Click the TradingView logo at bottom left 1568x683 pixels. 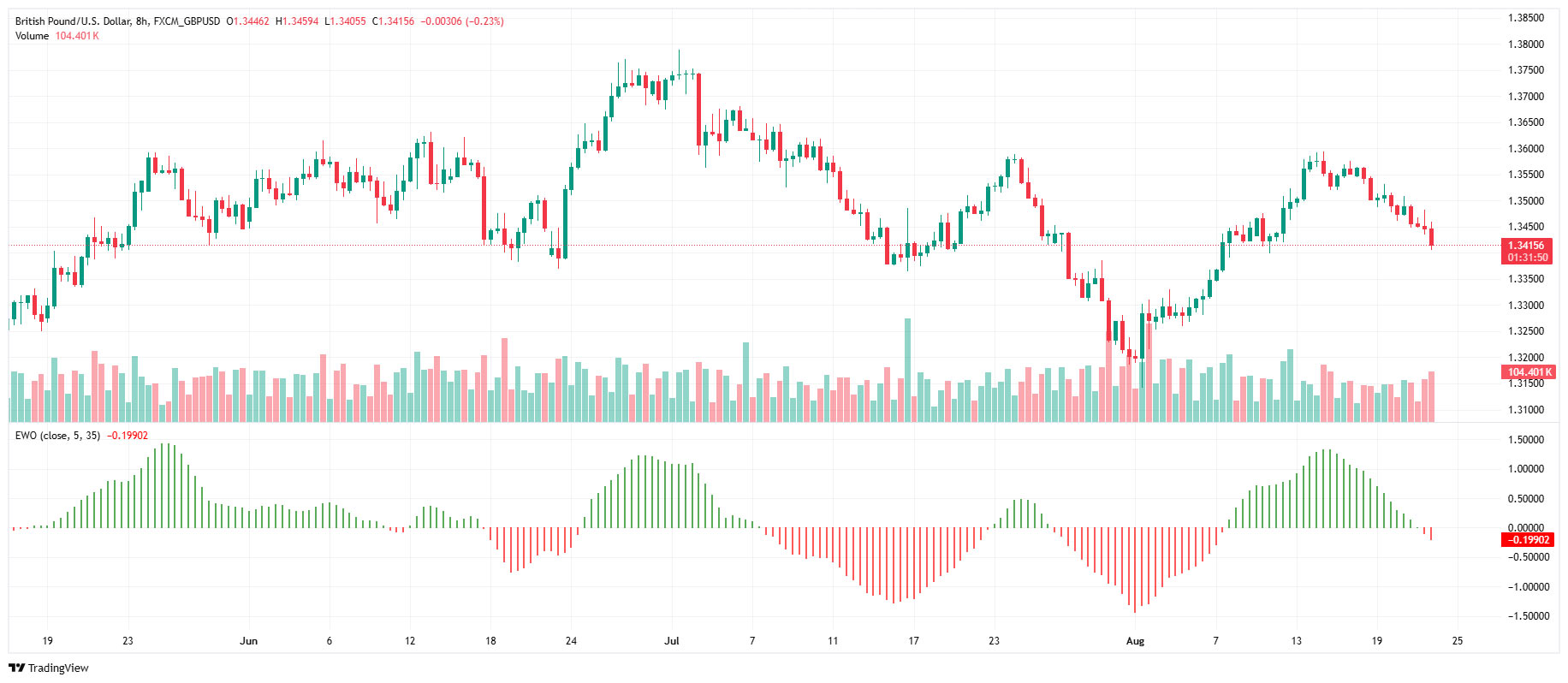49,668
